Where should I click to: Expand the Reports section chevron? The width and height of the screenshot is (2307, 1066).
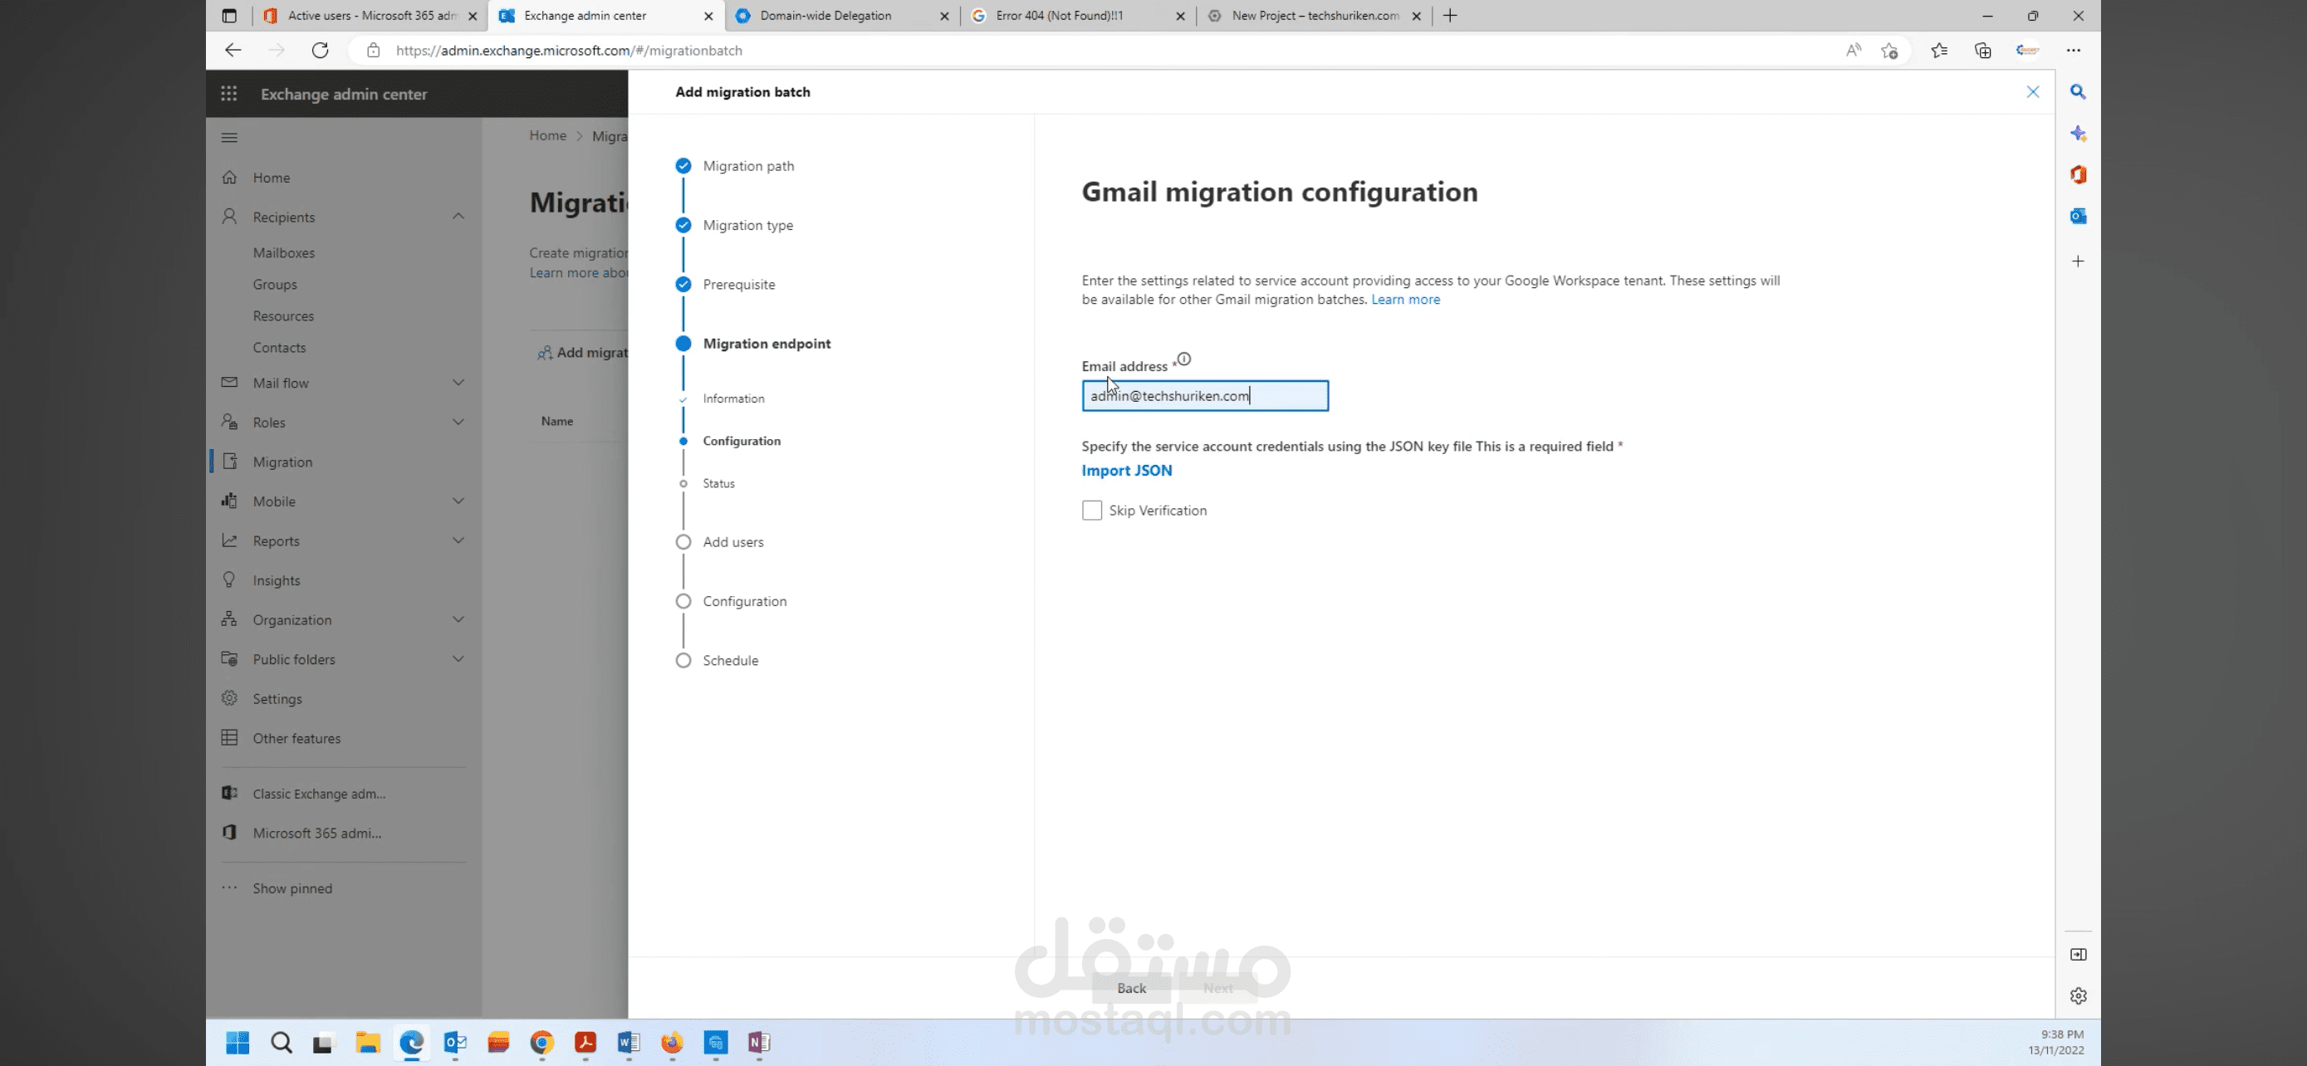pos(458,540)
